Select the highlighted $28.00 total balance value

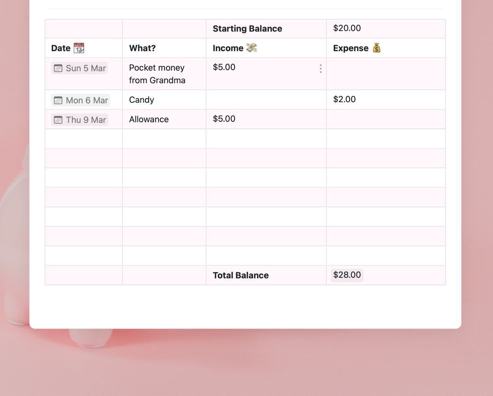click(x=347, y=275)
